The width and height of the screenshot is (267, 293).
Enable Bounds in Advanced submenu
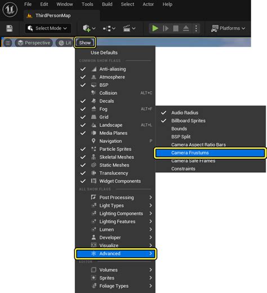point(211,129)
